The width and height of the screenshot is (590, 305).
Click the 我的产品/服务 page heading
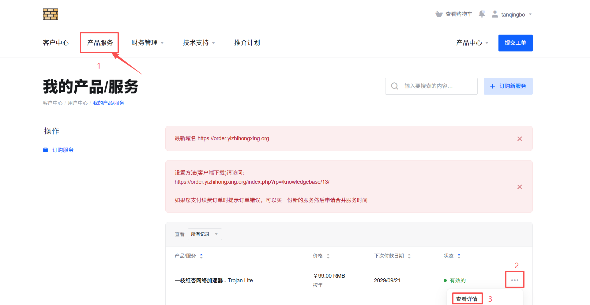[x=91, y=86]
